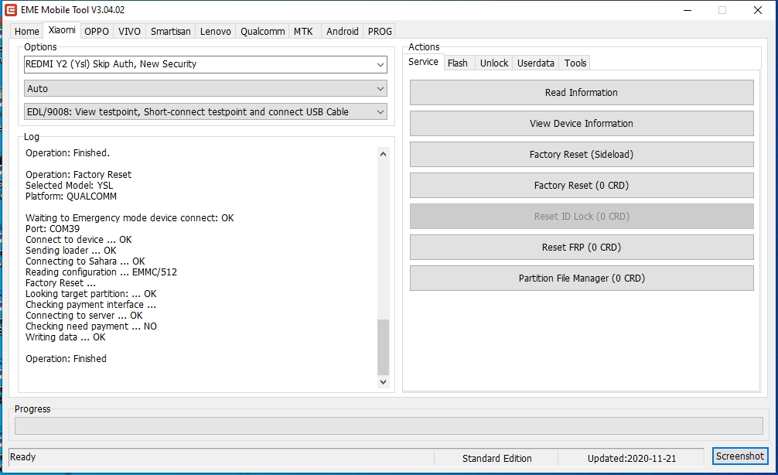Click the EME Mobile Tool app icon
The height and width of the screenshot is (475, 778).
(10, 10)
